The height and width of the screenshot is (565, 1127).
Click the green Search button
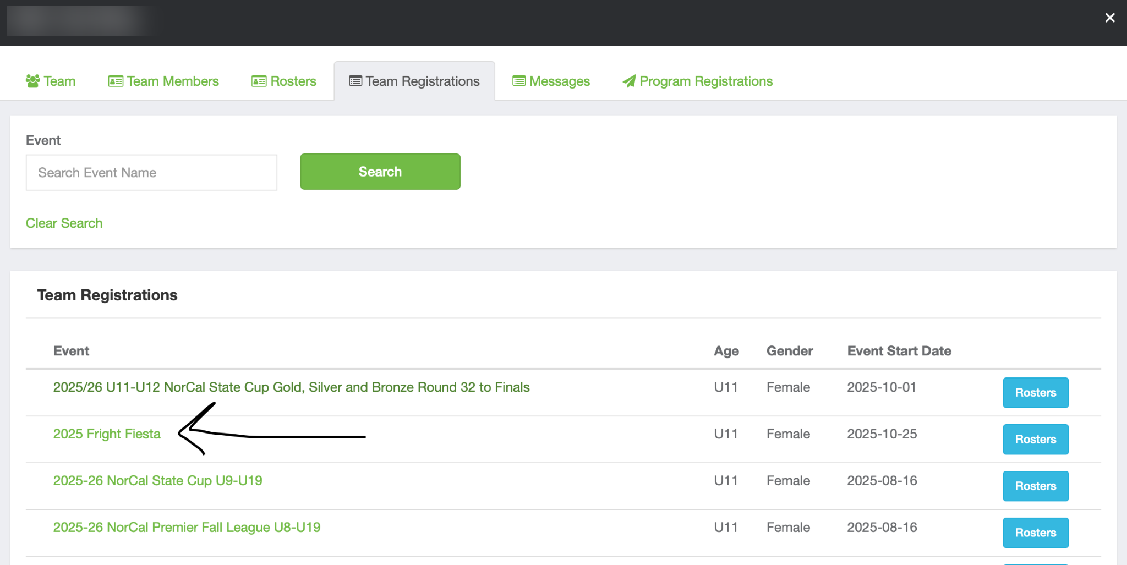click(380, 172)
